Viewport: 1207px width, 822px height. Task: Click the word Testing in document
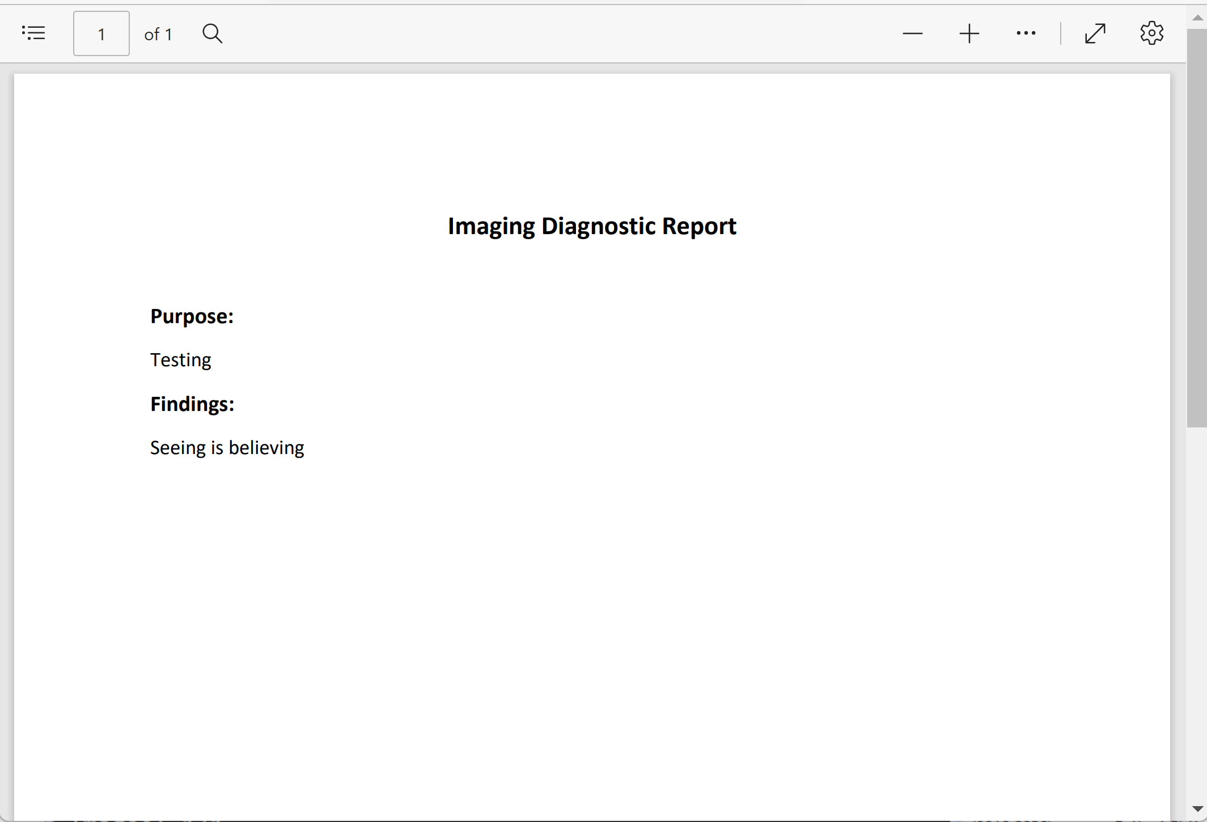pos(180,360)
